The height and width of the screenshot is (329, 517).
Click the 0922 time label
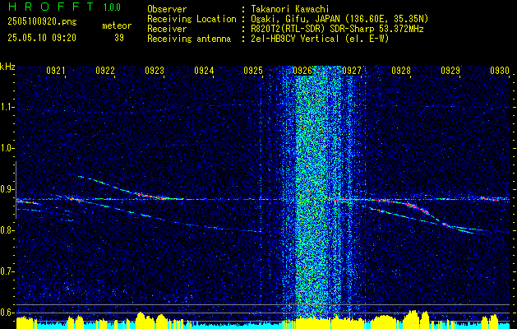105,70
